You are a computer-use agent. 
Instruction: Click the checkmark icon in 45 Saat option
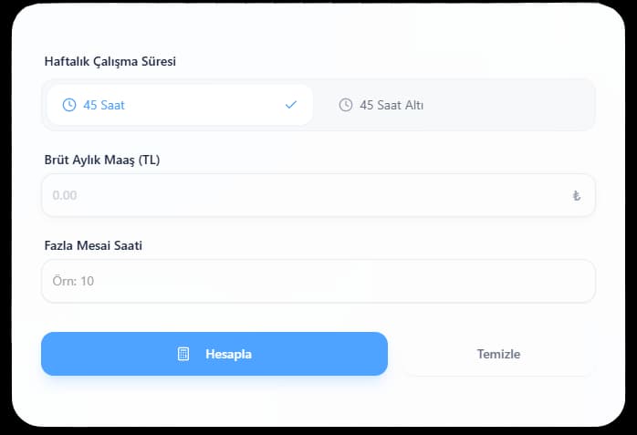point(291,105)
